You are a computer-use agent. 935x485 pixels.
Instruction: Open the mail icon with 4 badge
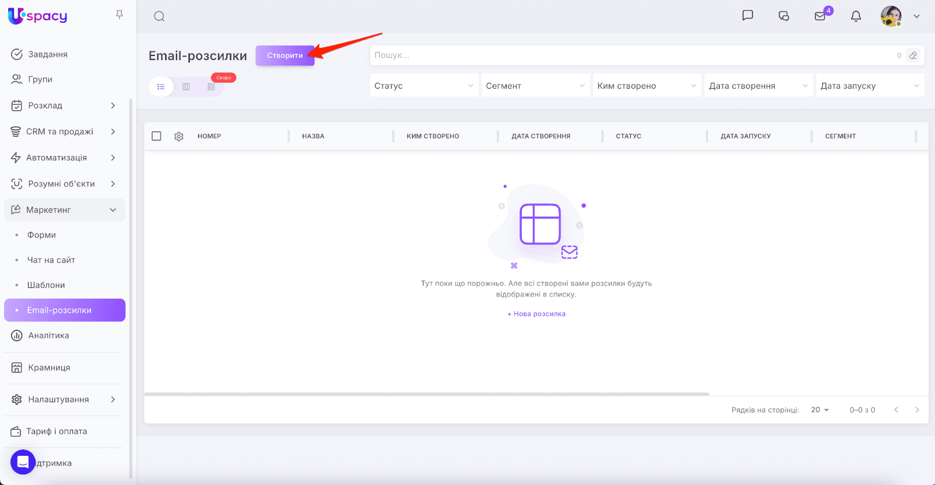pos(820,16)
